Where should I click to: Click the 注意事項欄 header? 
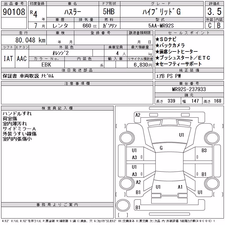tap(77, 84)
